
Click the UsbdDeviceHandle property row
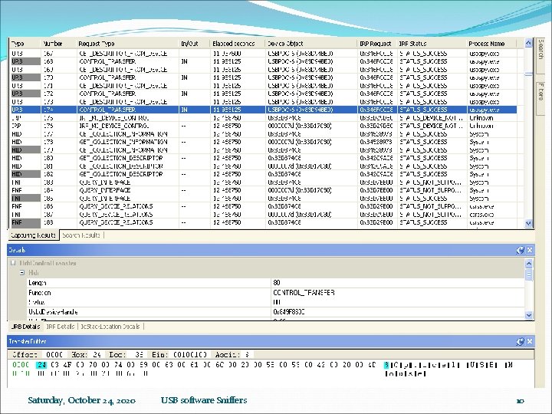(275, 312)
